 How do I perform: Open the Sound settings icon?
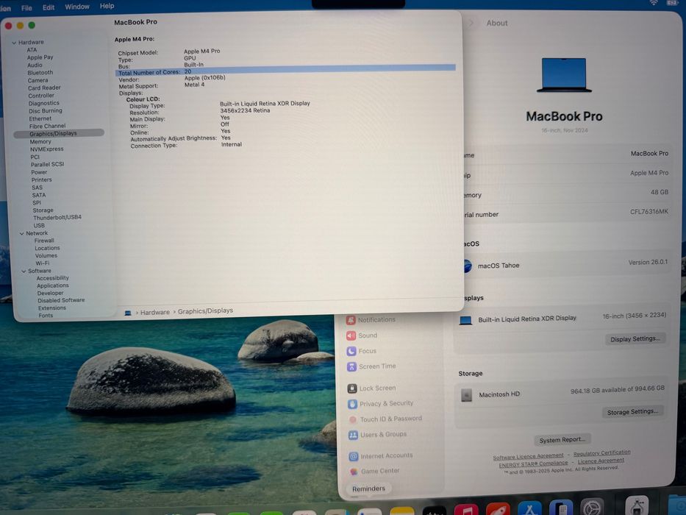(351, 335)
